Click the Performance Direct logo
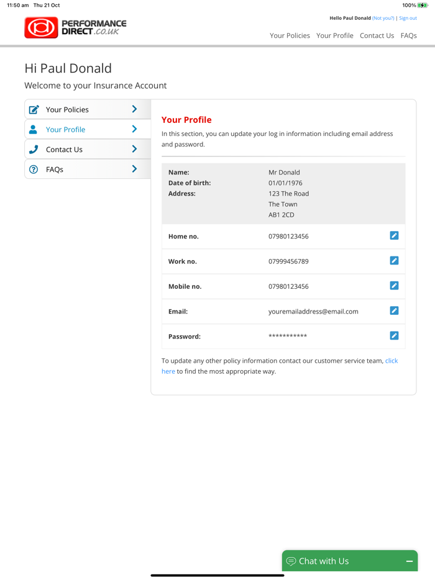Viewport: 435px width, 580px height. [75, 28]
